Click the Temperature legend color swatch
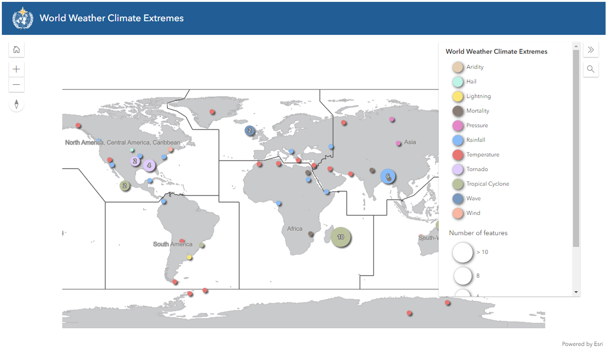Screen dimensions: 607x352 [x=458, y=155]
